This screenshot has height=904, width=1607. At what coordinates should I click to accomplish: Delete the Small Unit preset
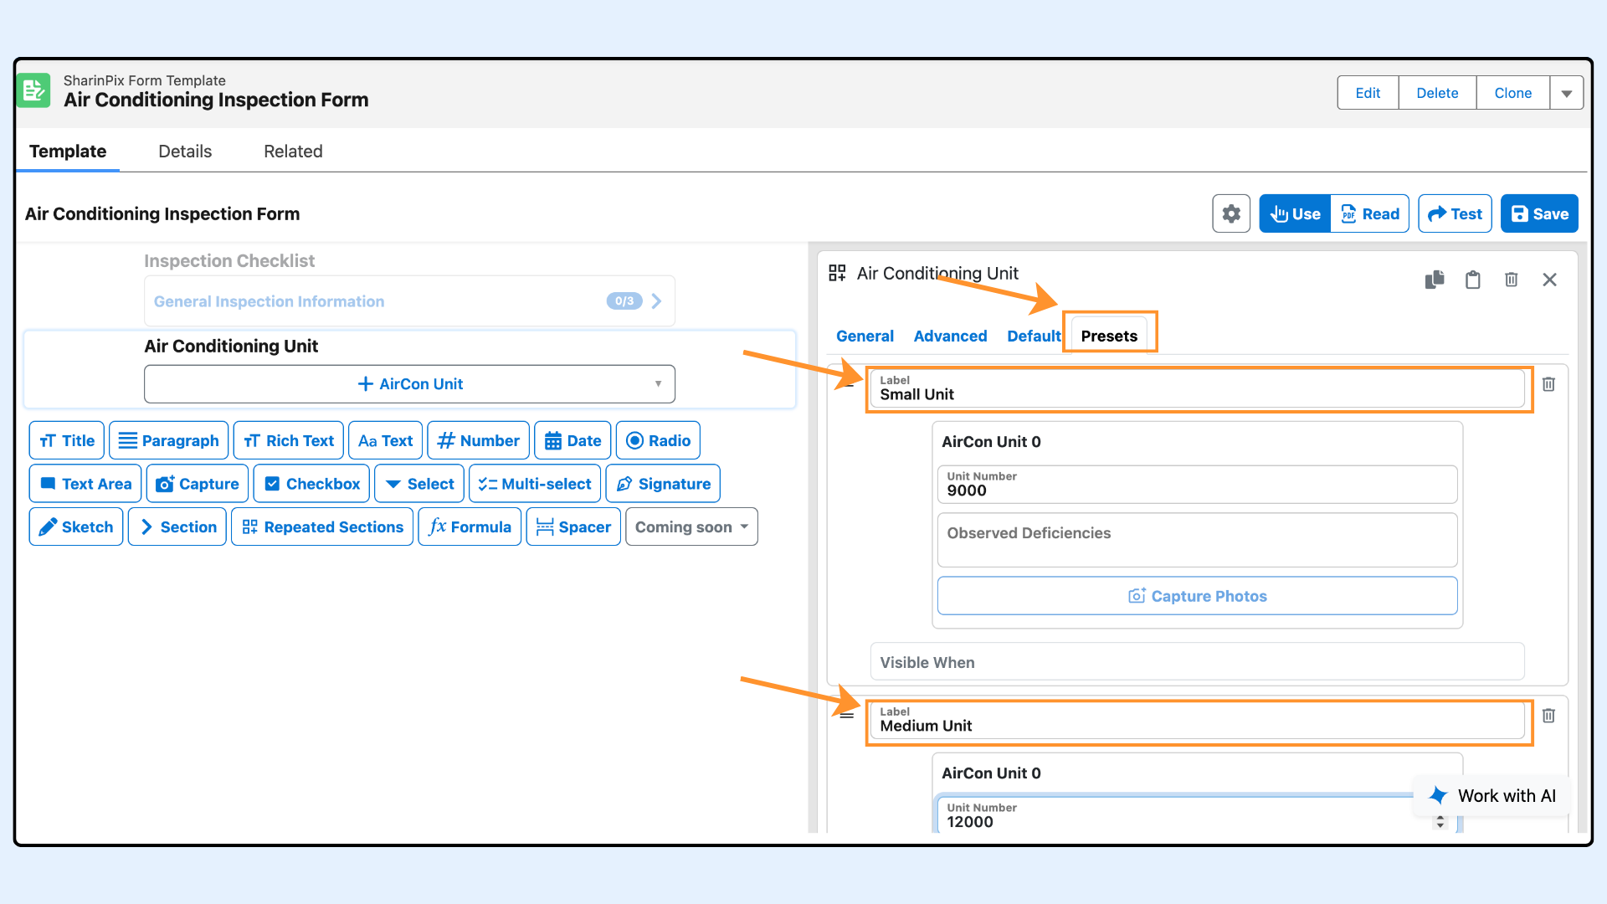1548,384
